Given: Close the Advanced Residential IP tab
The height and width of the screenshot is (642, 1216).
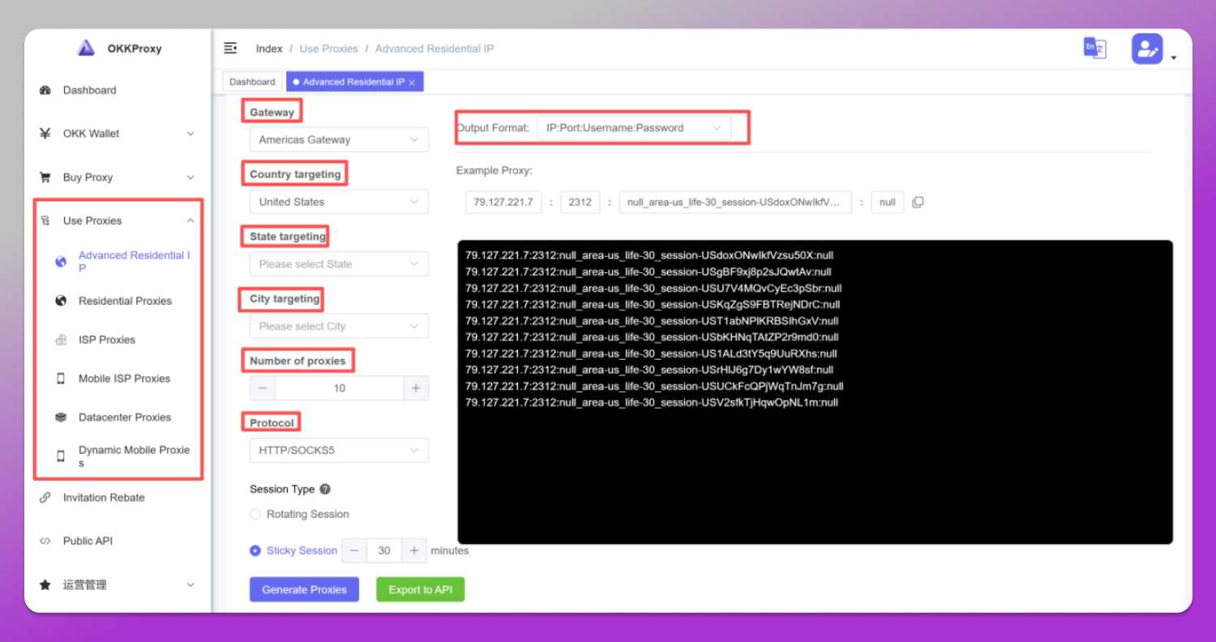Looking at the screenshot, I should 412,83.
